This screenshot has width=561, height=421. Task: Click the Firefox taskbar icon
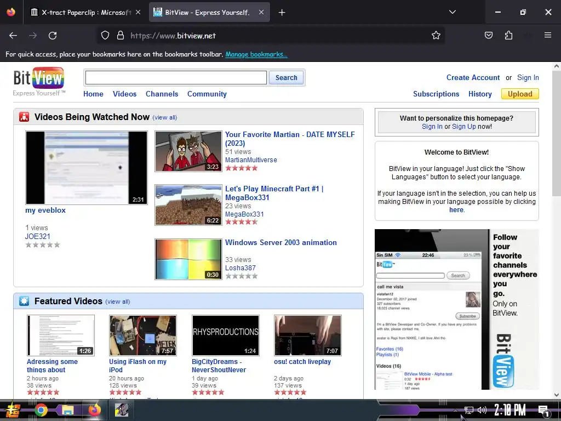pos(94,410)
